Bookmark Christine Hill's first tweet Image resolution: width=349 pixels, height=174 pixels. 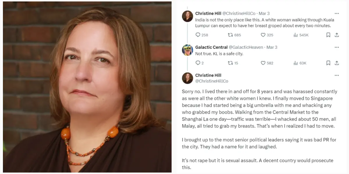click(328, 35)
